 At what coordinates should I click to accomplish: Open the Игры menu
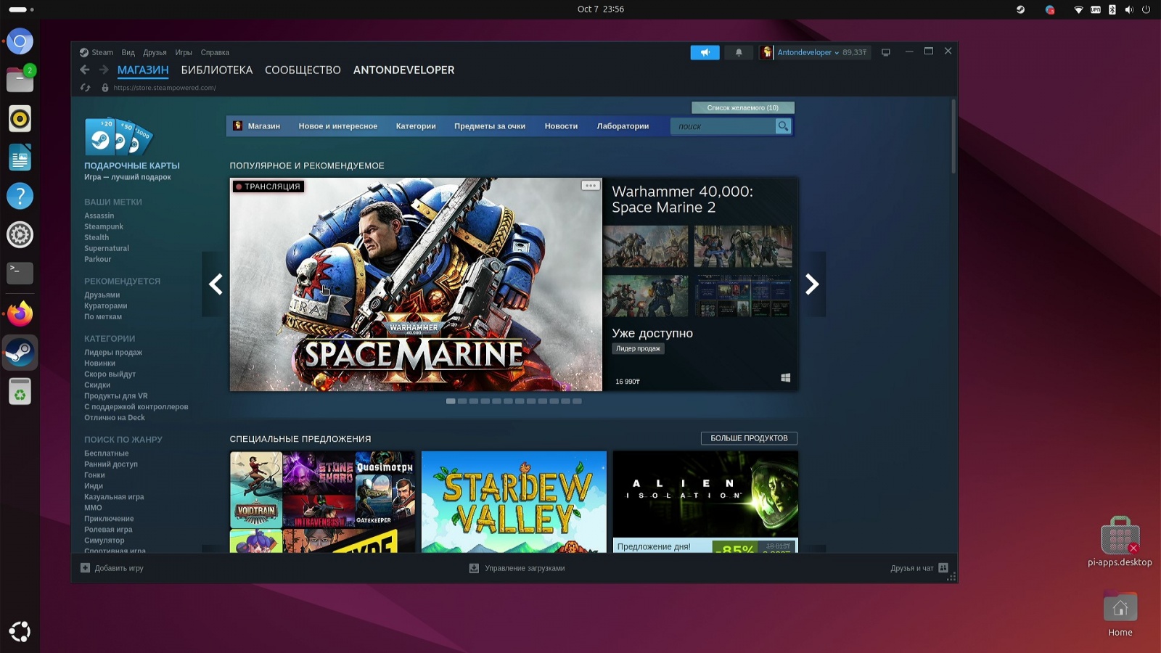(x=184, y=52)
